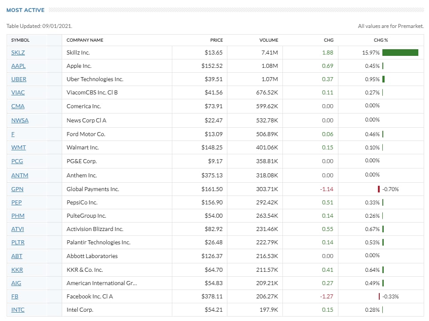The width and height of the screenshot is (429, 321).
Task: Click the 7.41M volume value
Action: pos(270,52)
